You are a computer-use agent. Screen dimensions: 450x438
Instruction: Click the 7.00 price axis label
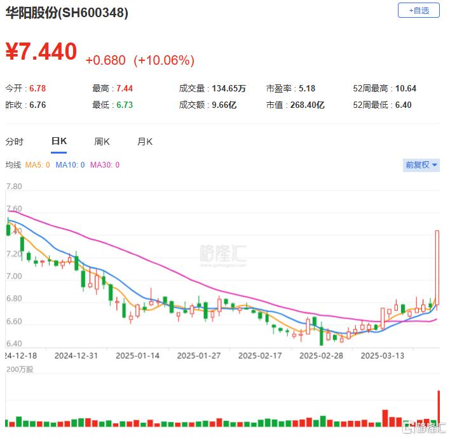[14, 276]
